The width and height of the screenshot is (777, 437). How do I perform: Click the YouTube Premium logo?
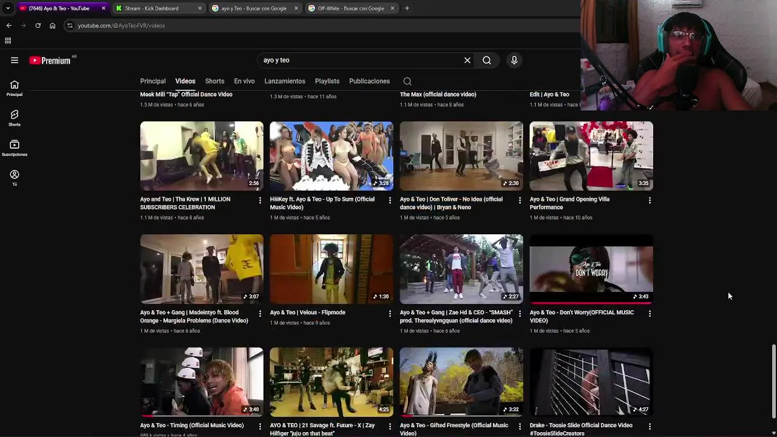pyautogui.click(x=50, y=60)
